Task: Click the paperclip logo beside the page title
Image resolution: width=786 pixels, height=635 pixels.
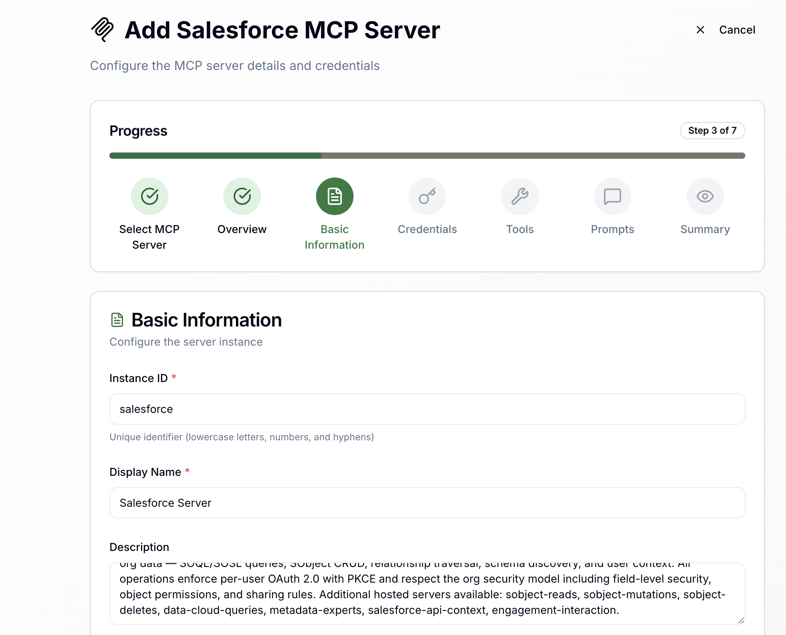Action: point(102,30)
